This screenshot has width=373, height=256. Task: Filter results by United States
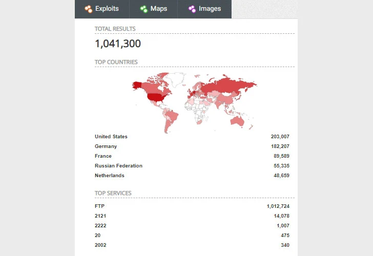pos(111,137)
